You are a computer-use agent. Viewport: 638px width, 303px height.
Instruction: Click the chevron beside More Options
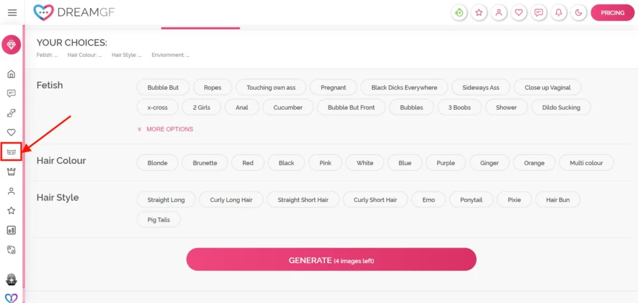pos(140,129)
